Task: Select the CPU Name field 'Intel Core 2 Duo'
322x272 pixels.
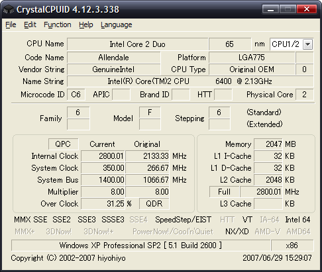Action: pos(137,44)
